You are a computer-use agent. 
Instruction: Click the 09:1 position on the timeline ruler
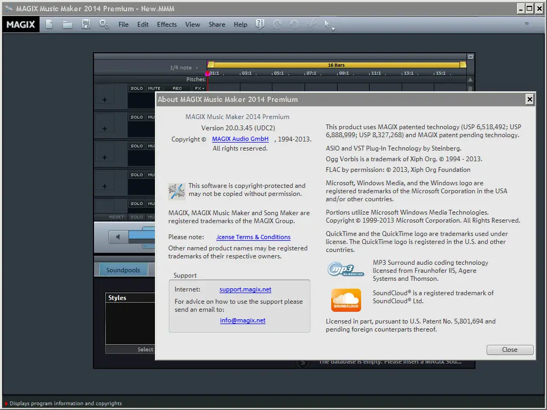pyautogui.click(x=343, y=73)
